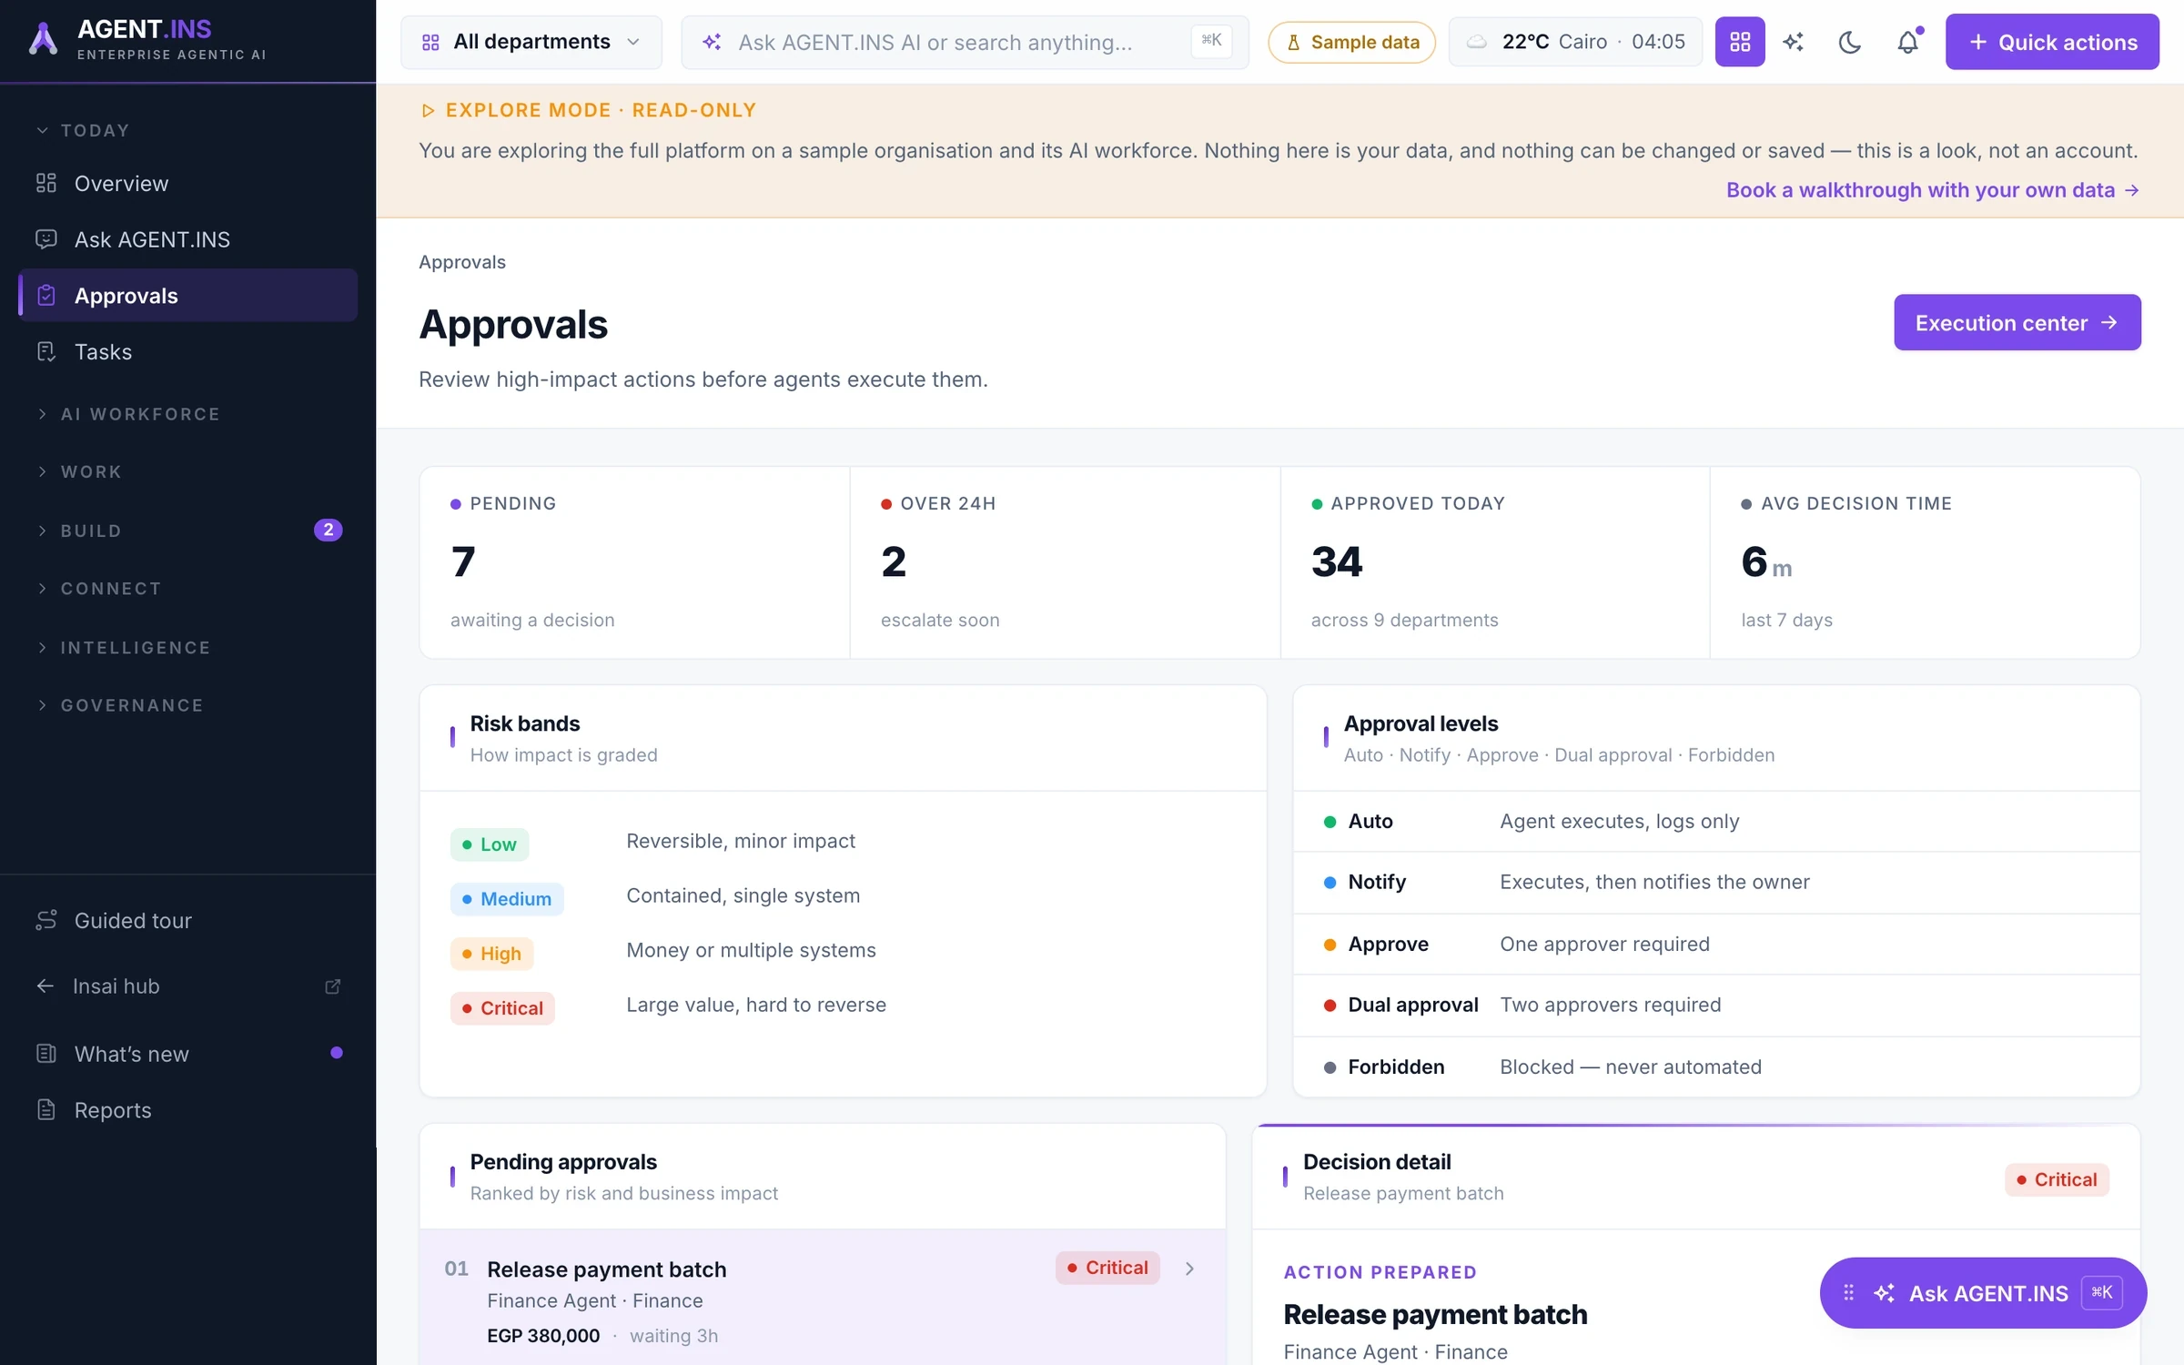Viewport: 2184px width, 1365px height.
Task: Click the AGENT.INS logo icon
Action: [x=43, y=40]
